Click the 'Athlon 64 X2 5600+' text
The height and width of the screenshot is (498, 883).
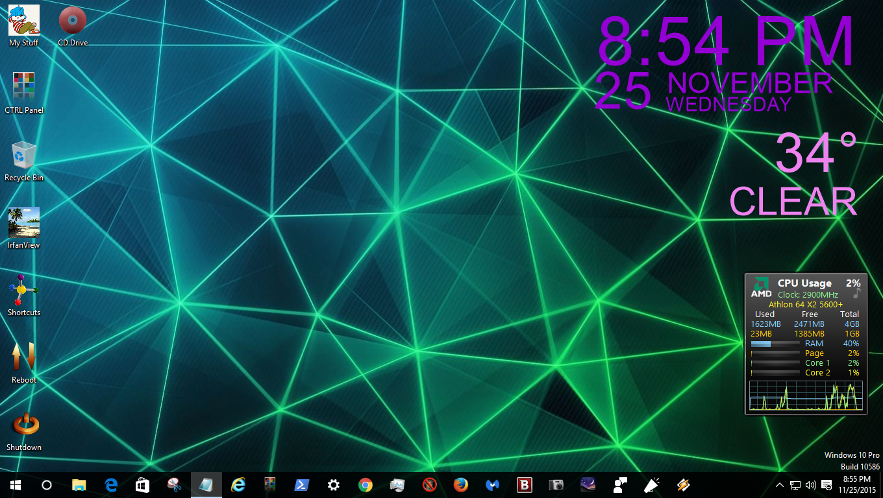point(806,305)
